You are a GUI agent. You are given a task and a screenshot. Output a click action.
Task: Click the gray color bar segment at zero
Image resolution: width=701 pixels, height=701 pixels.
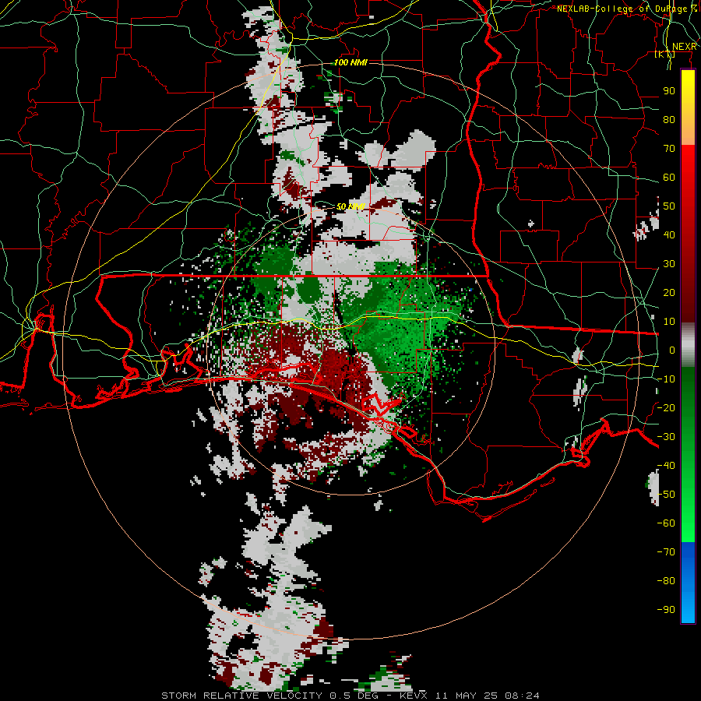pyautogui.click(x=688, y=345)
